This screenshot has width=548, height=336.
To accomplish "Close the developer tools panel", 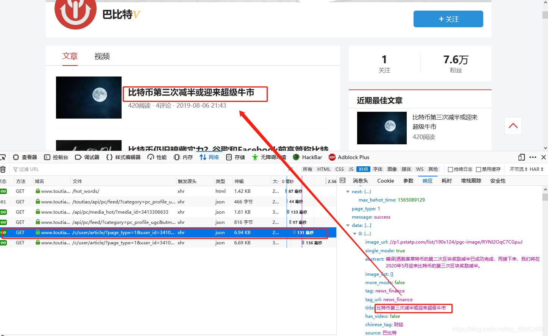I will [x=543, y=157].
